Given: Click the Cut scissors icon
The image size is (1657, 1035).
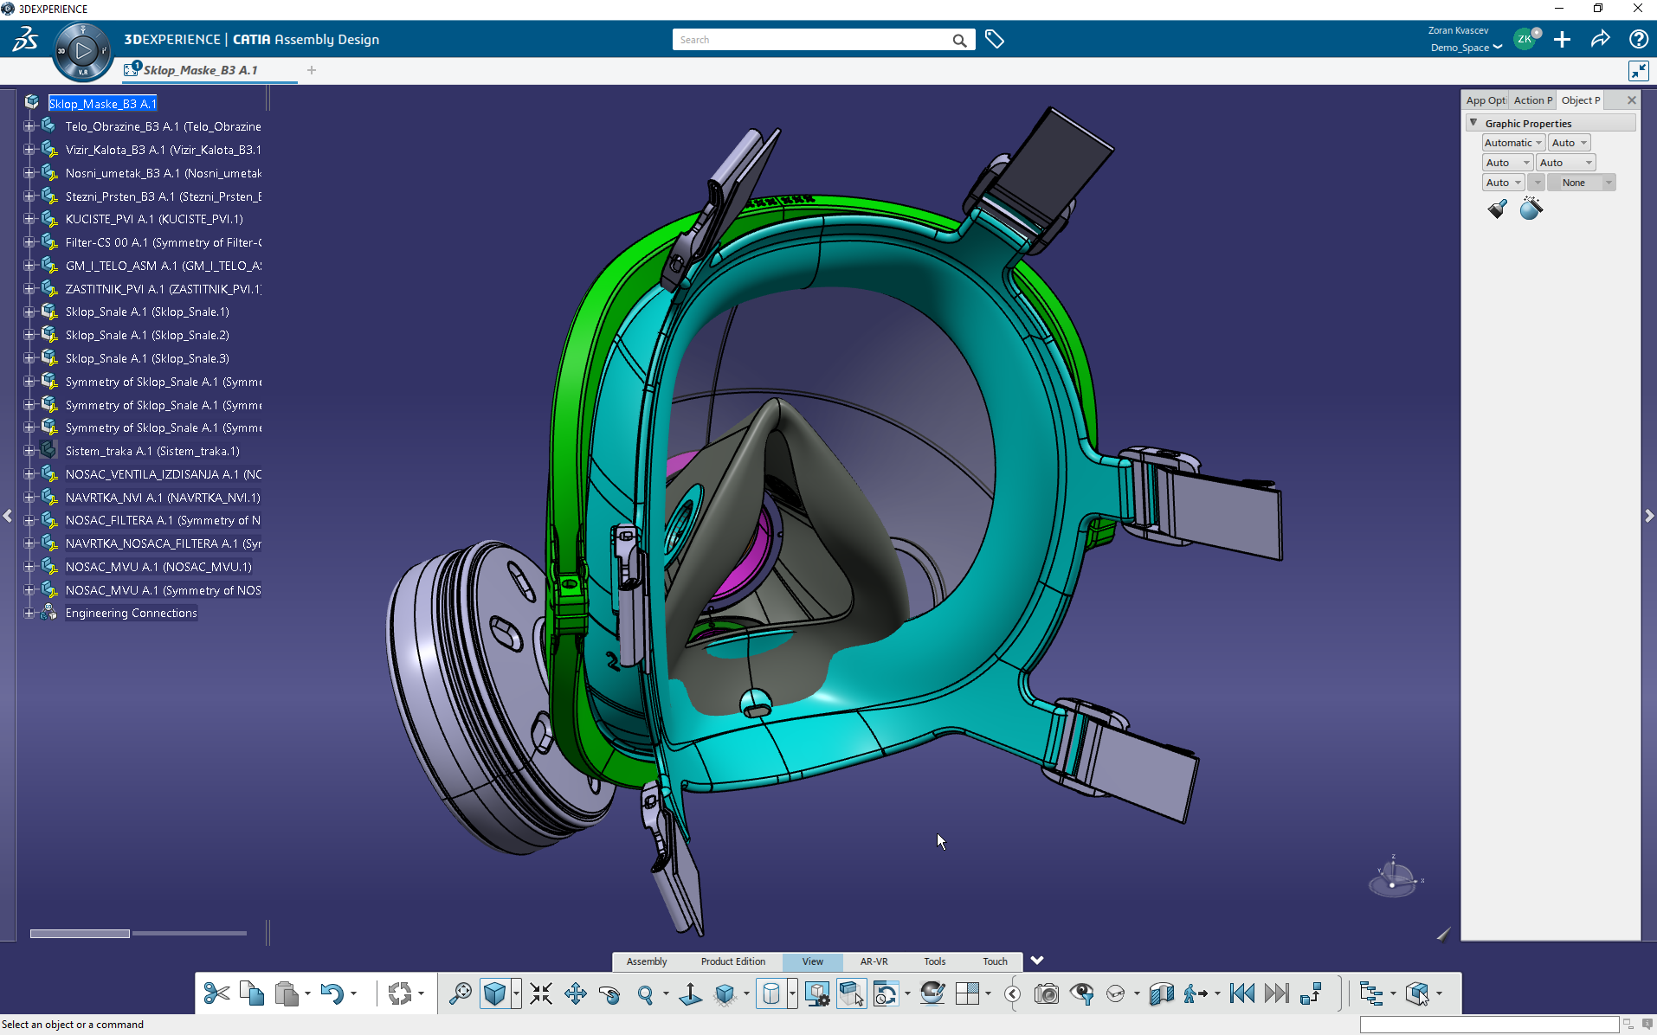Looking at the screenshot, I should [216, 993].
